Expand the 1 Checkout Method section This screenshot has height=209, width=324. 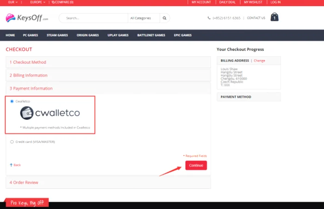[108, 62]
